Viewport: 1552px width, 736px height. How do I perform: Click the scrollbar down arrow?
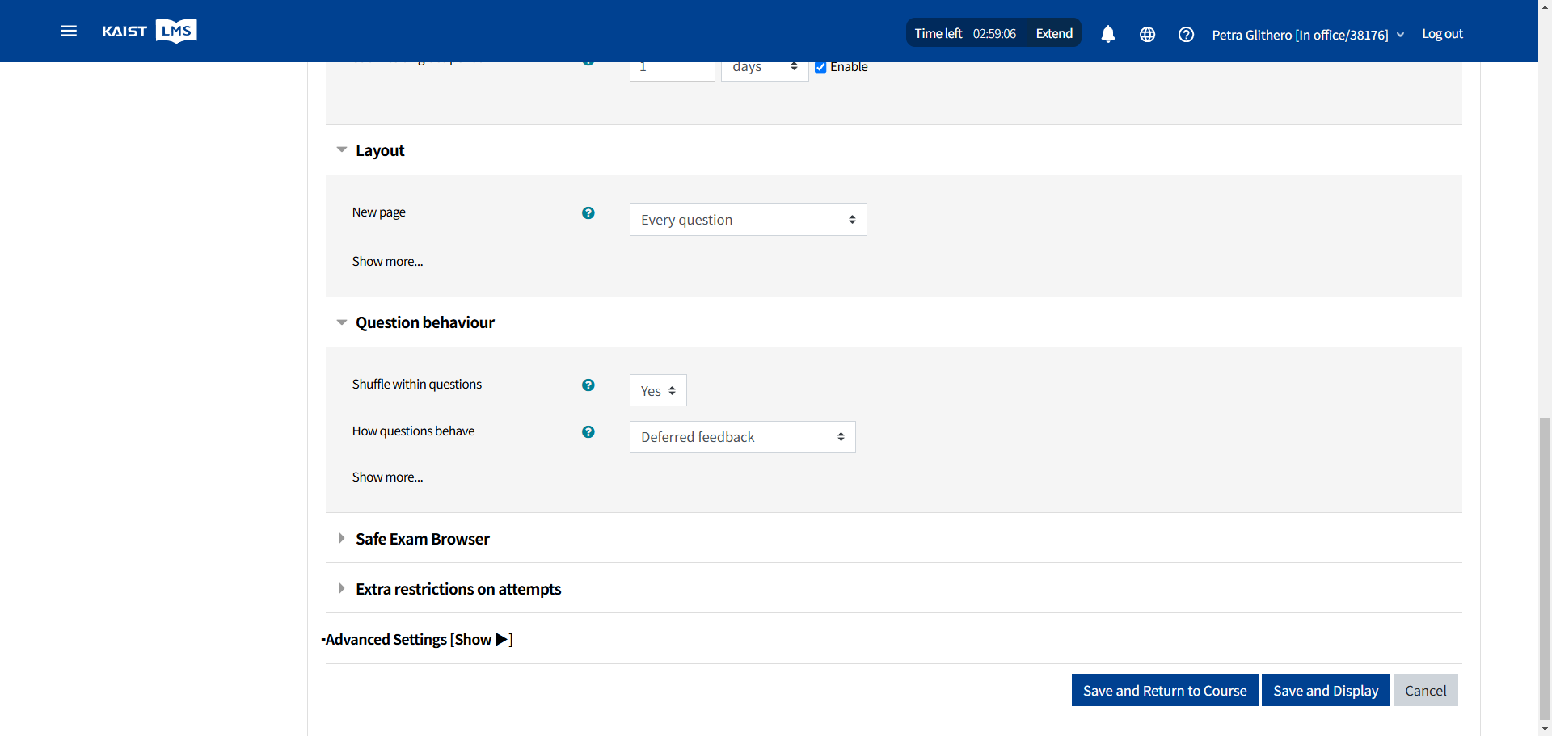(x=1545, y=729)
